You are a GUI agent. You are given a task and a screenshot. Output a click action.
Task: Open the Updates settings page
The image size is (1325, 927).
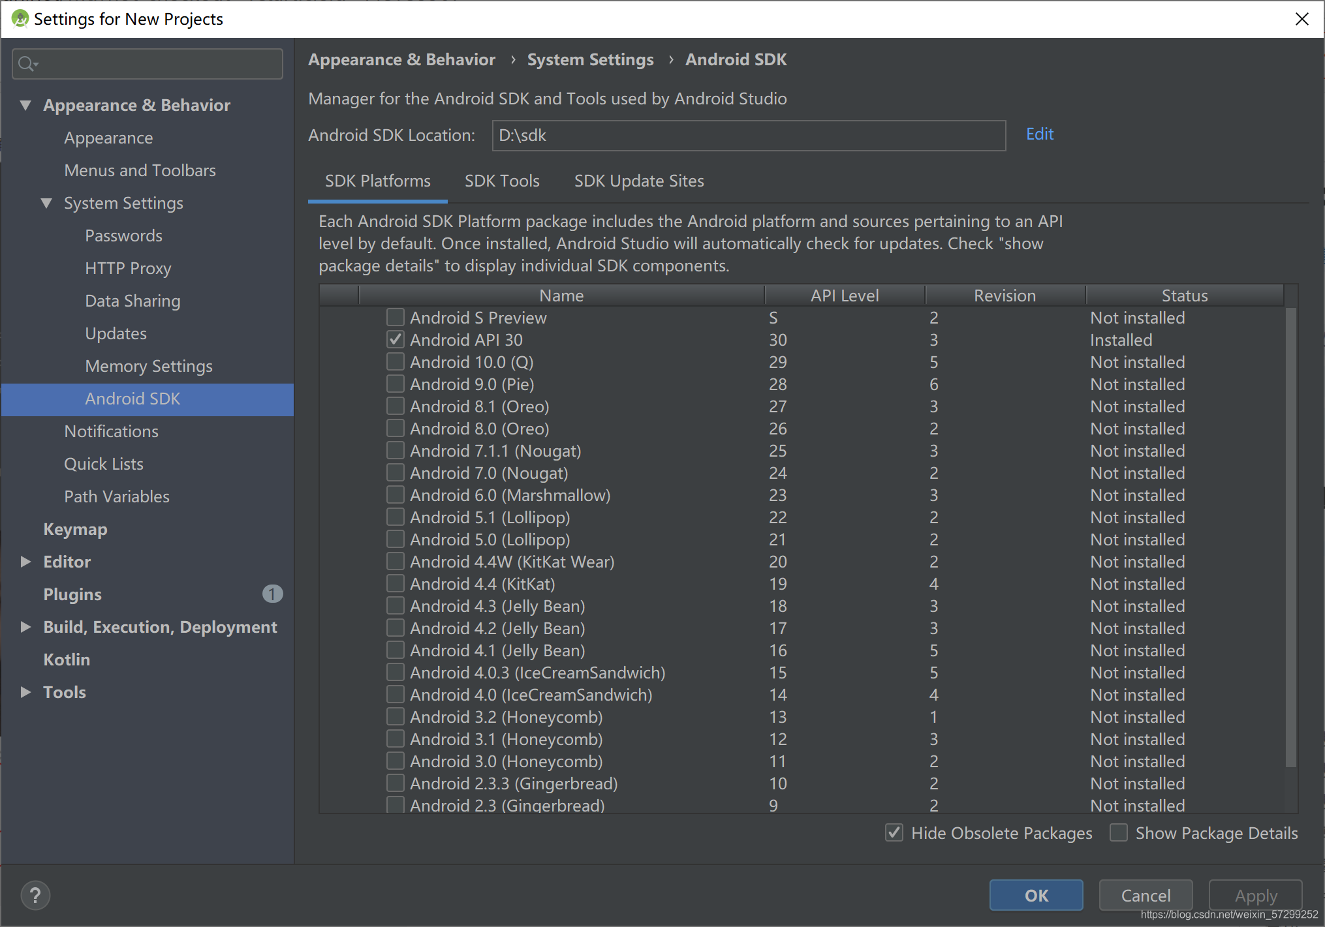[116, 333]
